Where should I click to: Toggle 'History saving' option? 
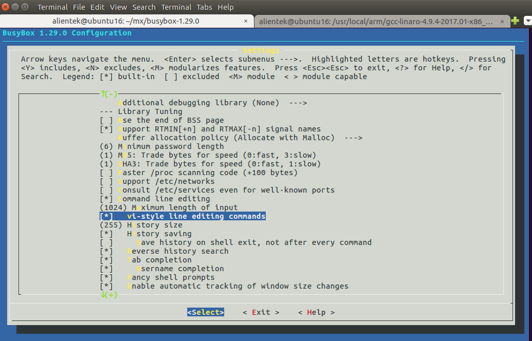pos(146,234)
